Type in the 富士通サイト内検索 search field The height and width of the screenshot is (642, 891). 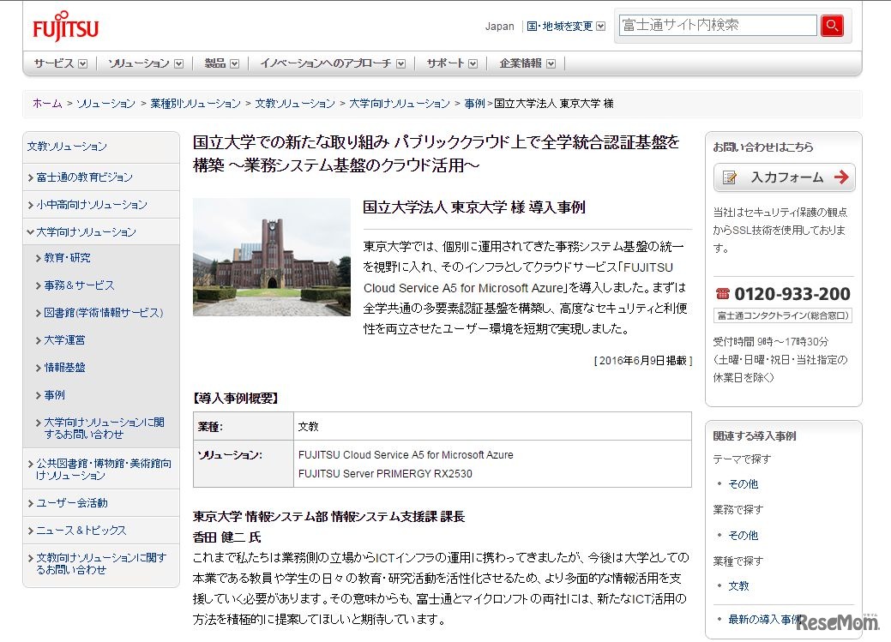click(x=716, y=26)
